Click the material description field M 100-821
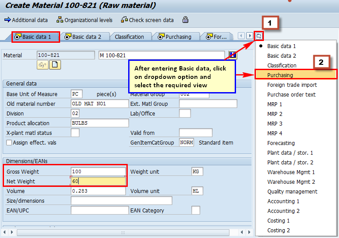Image resolution: width=339 pixels, height=238 pixels. tap(161, 55)
